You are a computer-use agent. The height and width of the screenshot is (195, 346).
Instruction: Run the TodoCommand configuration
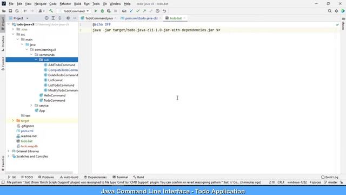[96, 11]
